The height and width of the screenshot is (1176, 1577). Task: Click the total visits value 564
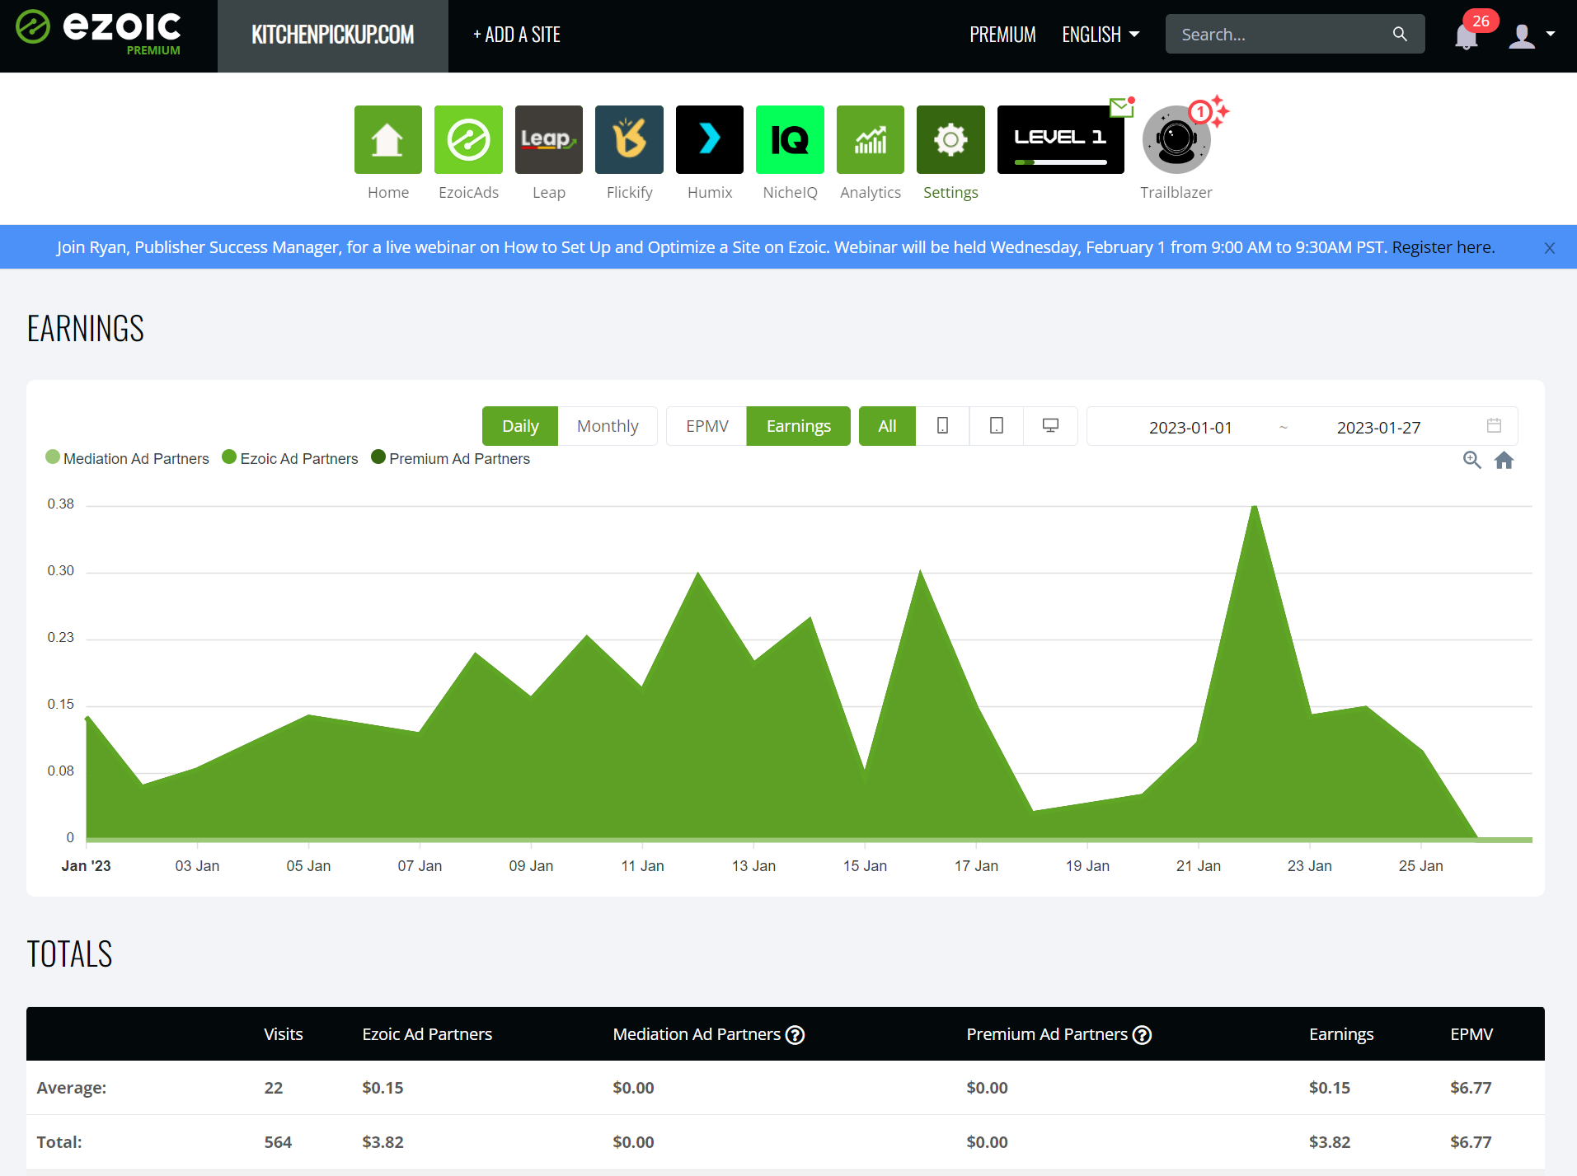pyautogui.click(x=278, y=1142)
